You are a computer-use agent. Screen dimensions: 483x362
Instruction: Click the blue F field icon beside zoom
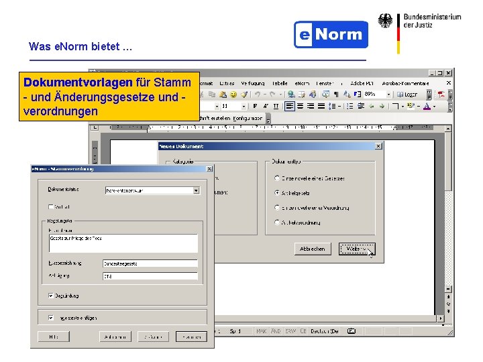358,95
